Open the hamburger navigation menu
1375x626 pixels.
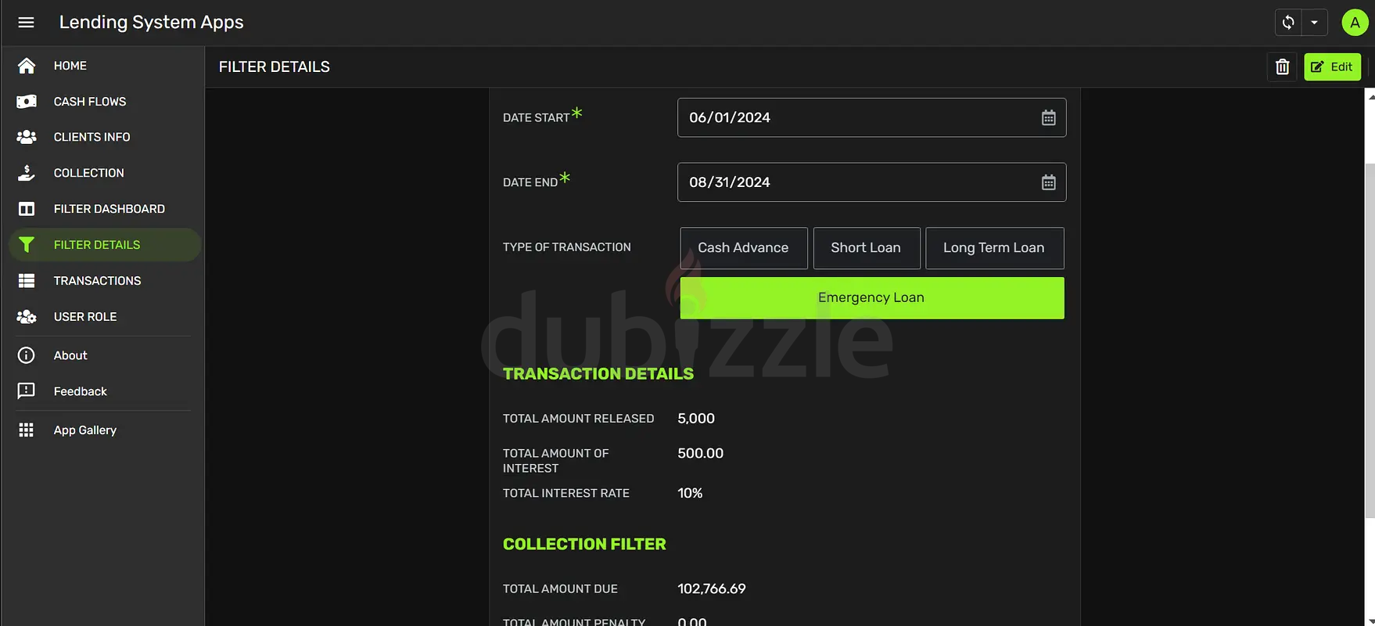click(x=26, y=23)
